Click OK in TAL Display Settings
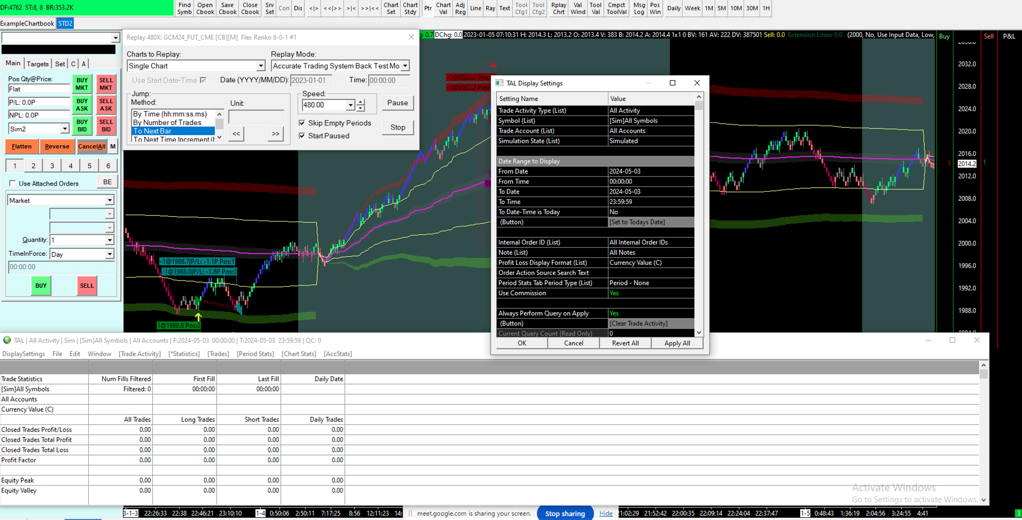 pyautogui.click(x=522, y=343)
